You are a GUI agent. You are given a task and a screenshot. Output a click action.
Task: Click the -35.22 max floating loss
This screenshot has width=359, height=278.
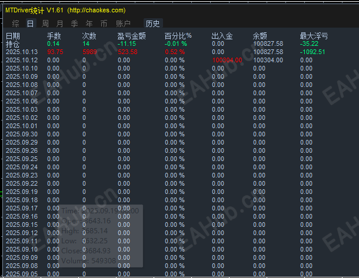tap(309, 43)
